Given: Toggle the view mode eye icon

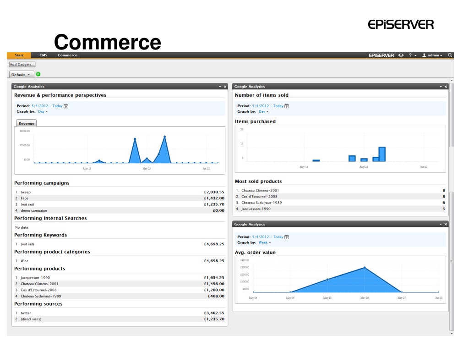Looking at the screenshot, I should 401,55.
